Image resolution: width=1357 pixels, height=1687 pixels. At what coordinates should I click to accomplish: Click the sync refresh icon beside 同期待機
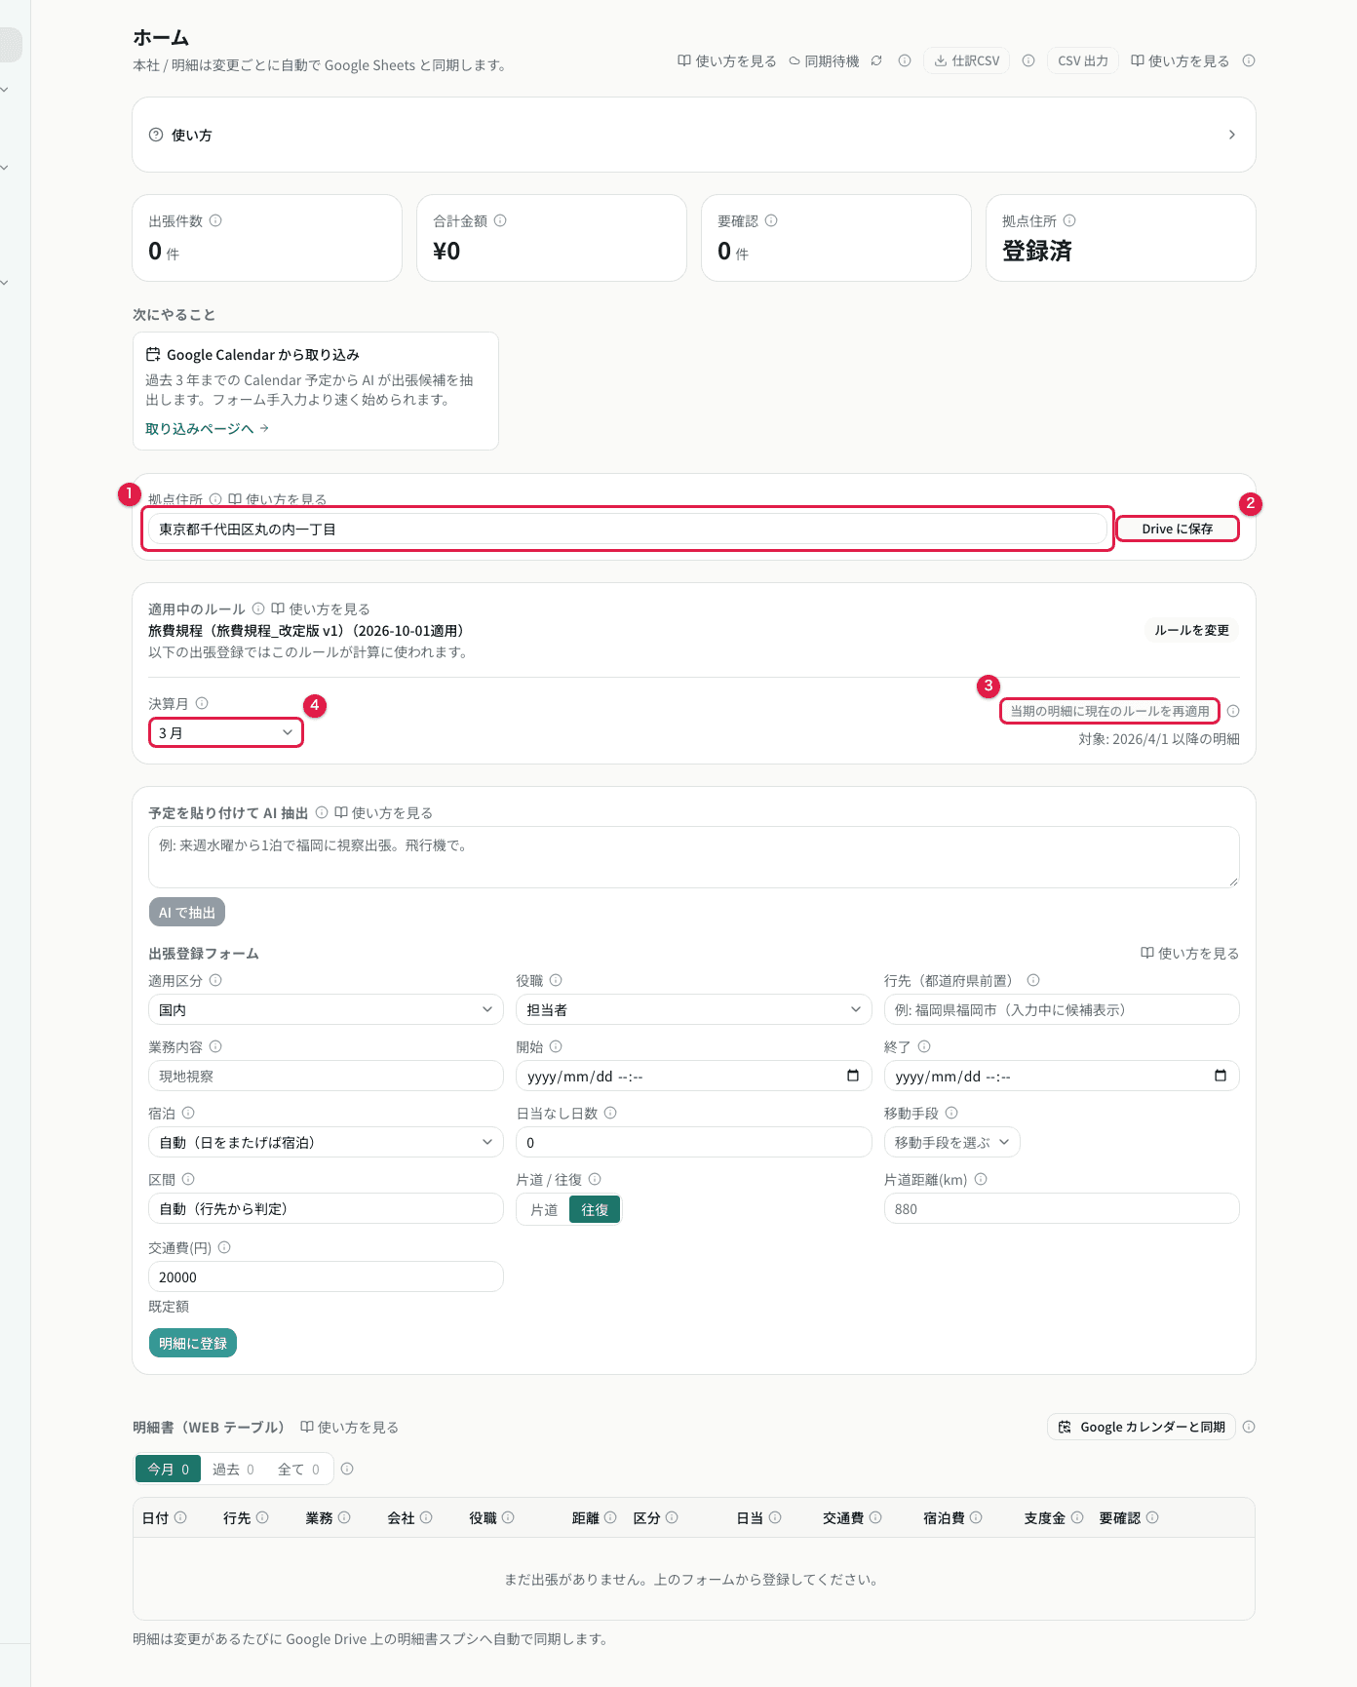click(876, 60)
